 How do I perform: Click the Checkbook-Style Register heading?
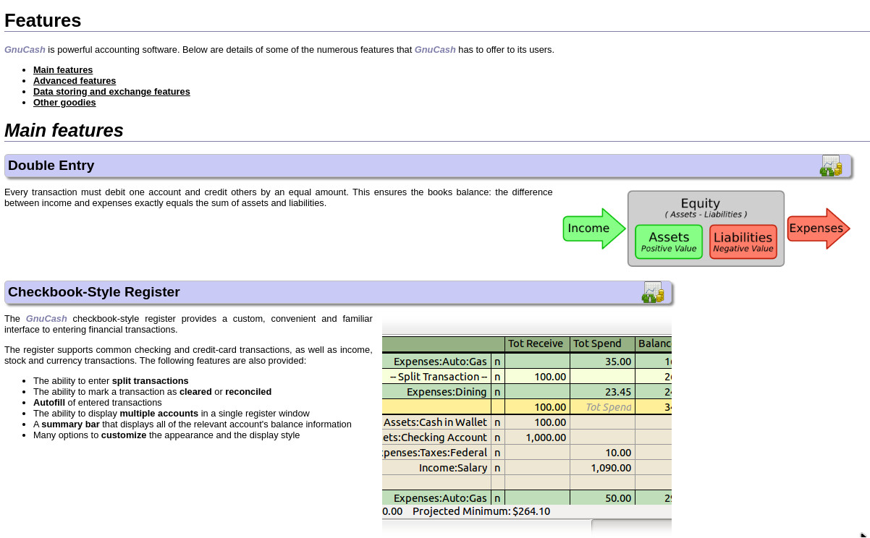[94, 292]
